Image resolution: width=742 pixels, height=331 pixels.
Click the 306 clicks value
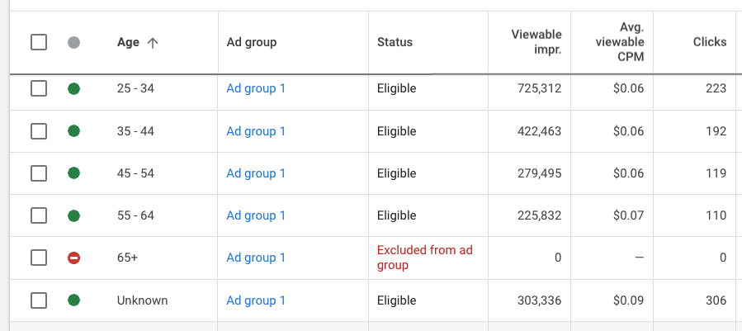tap(716, 300)
